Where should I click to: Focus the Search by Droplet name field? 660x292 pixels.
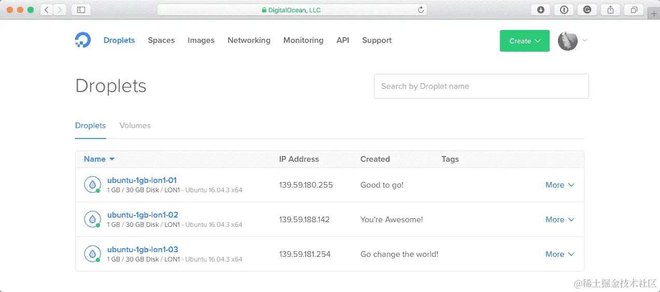click(x=481, y=86)
